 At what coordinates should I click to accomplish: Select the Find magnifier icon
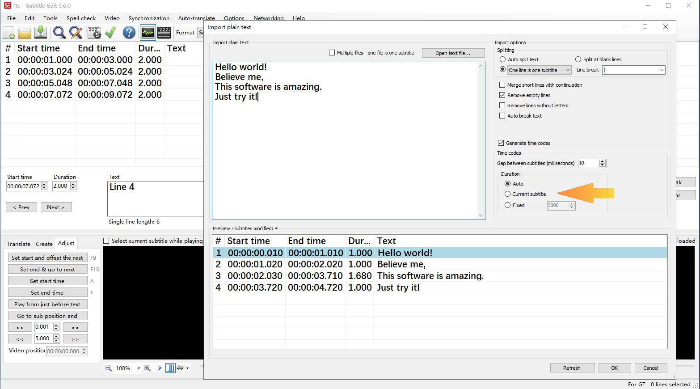[59, 32]
